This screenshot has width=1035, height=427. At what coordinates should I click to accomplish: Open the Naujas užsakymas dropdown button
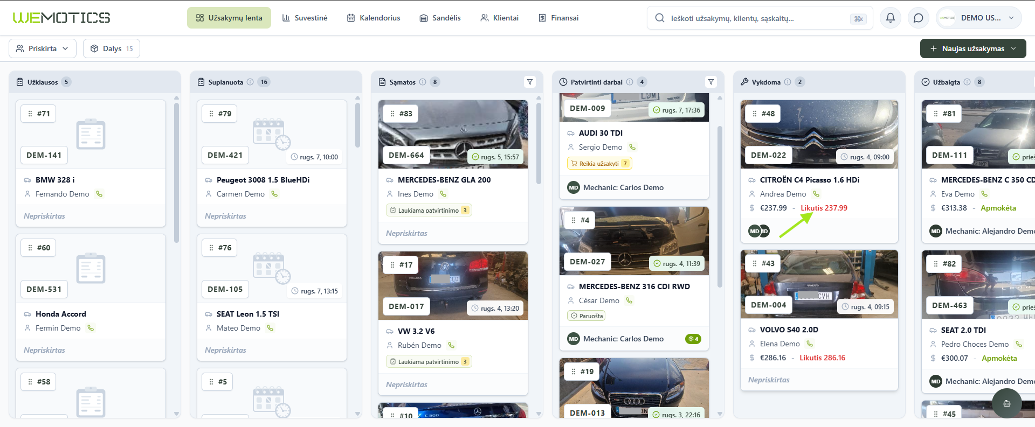(x=973, y=48)
